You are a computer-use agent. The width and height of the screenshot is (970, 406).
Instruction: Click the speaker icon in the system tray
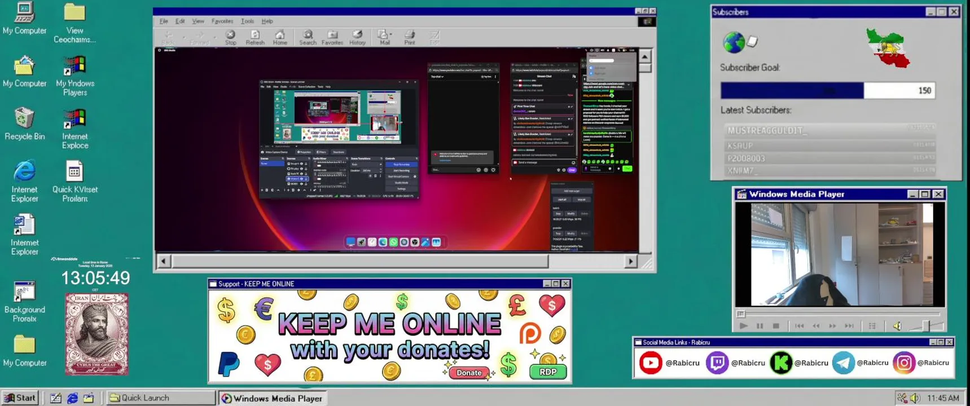point(915,398)
